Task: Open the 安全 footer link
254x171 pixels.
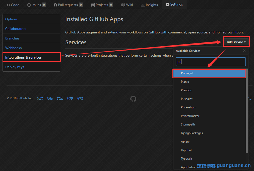Action: click(60, 98)
